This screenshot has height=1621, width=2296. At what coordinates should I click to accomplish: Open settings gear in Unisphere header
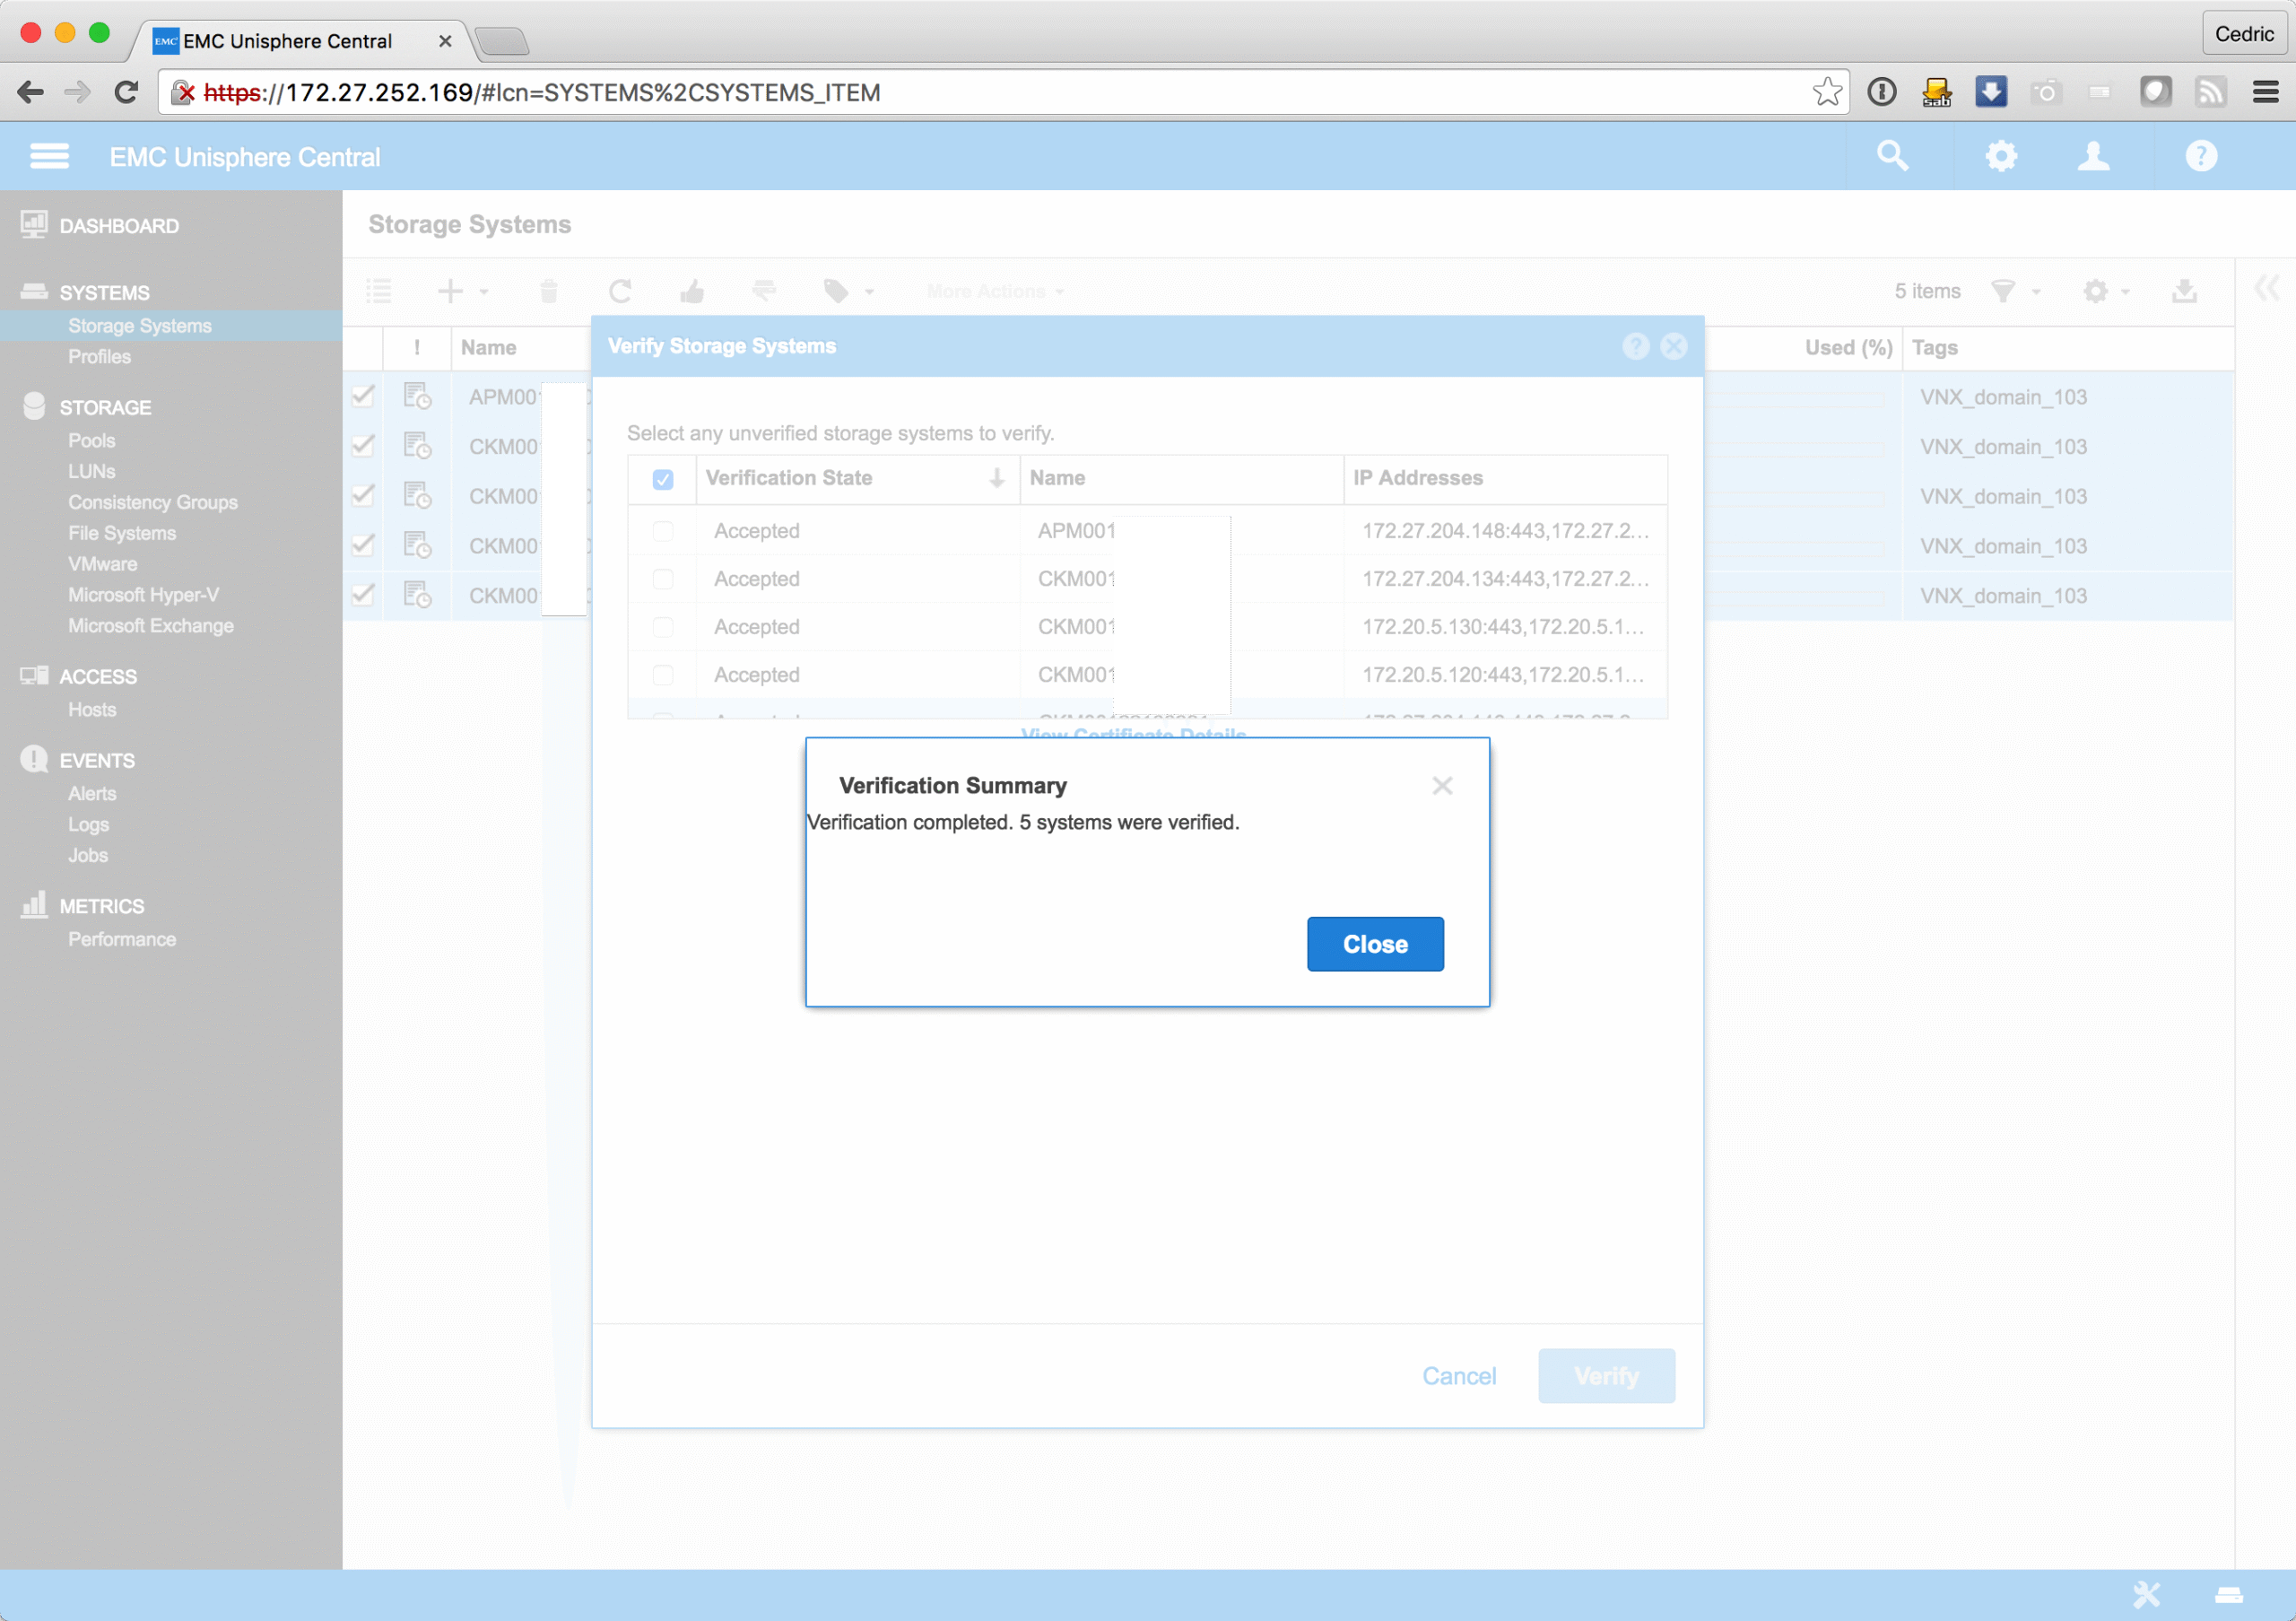click(x=2001, y=156)
